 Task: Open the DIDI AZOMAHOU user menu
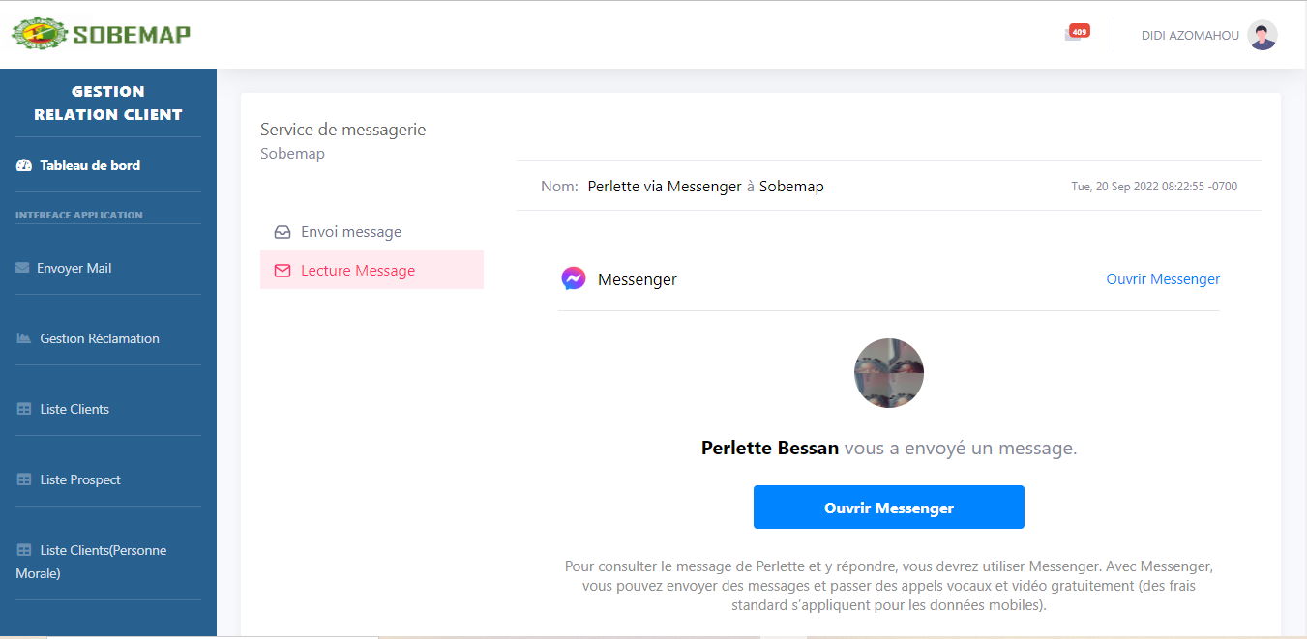coord(1190,35)
